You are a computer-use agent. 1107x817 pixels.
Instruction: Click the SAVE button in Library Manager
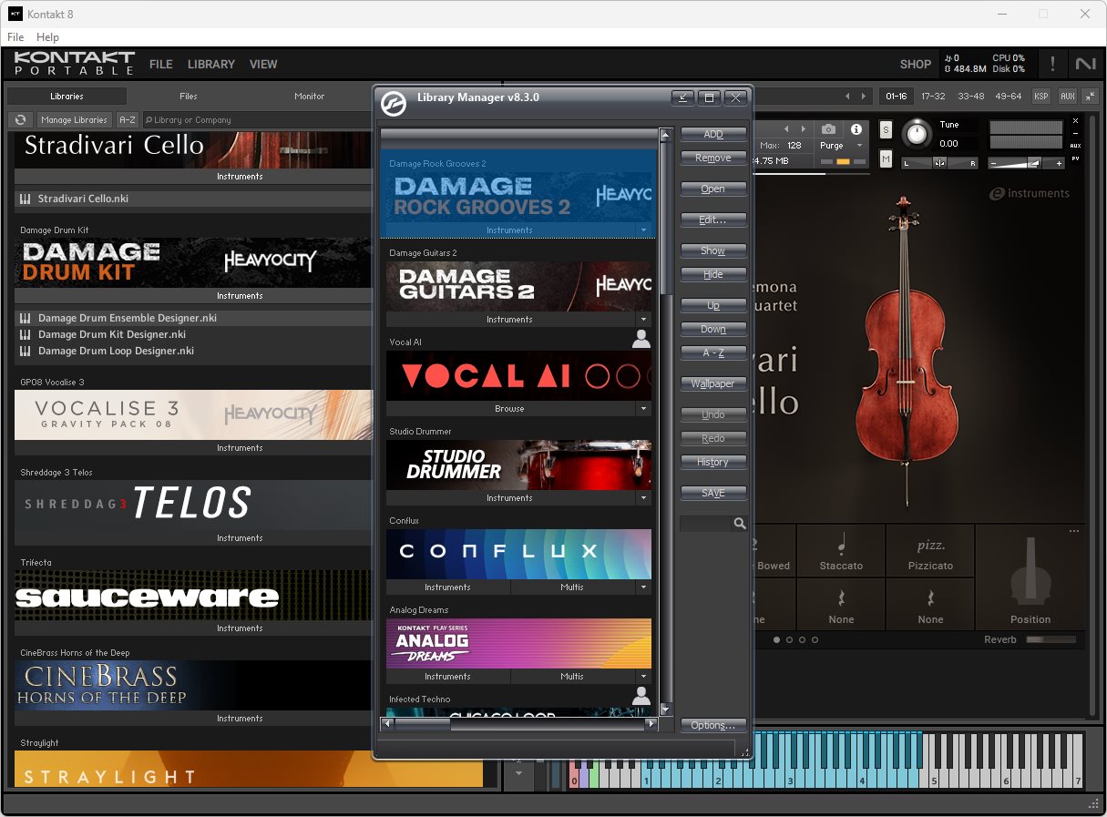(713, 493)
